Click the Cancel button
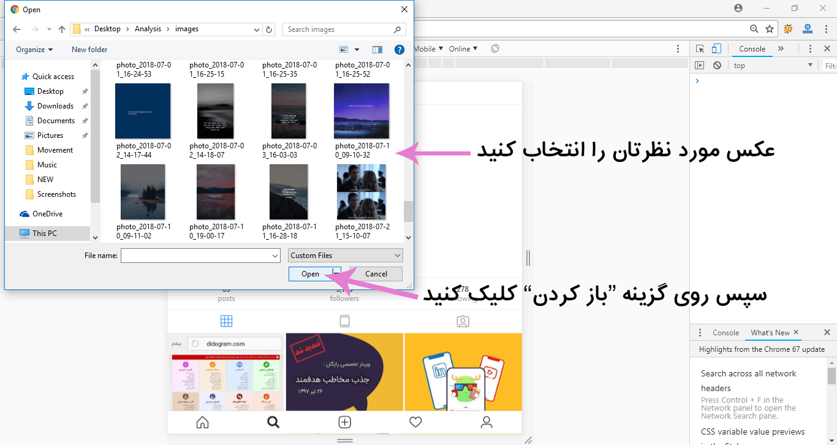Screen dimensions: 837x445 [376, 274]
